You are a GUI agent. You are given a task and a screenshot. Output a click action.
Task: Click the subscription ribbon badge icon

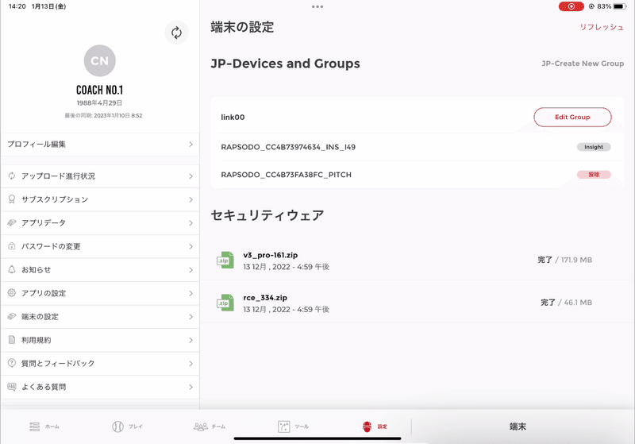point(12,199)
